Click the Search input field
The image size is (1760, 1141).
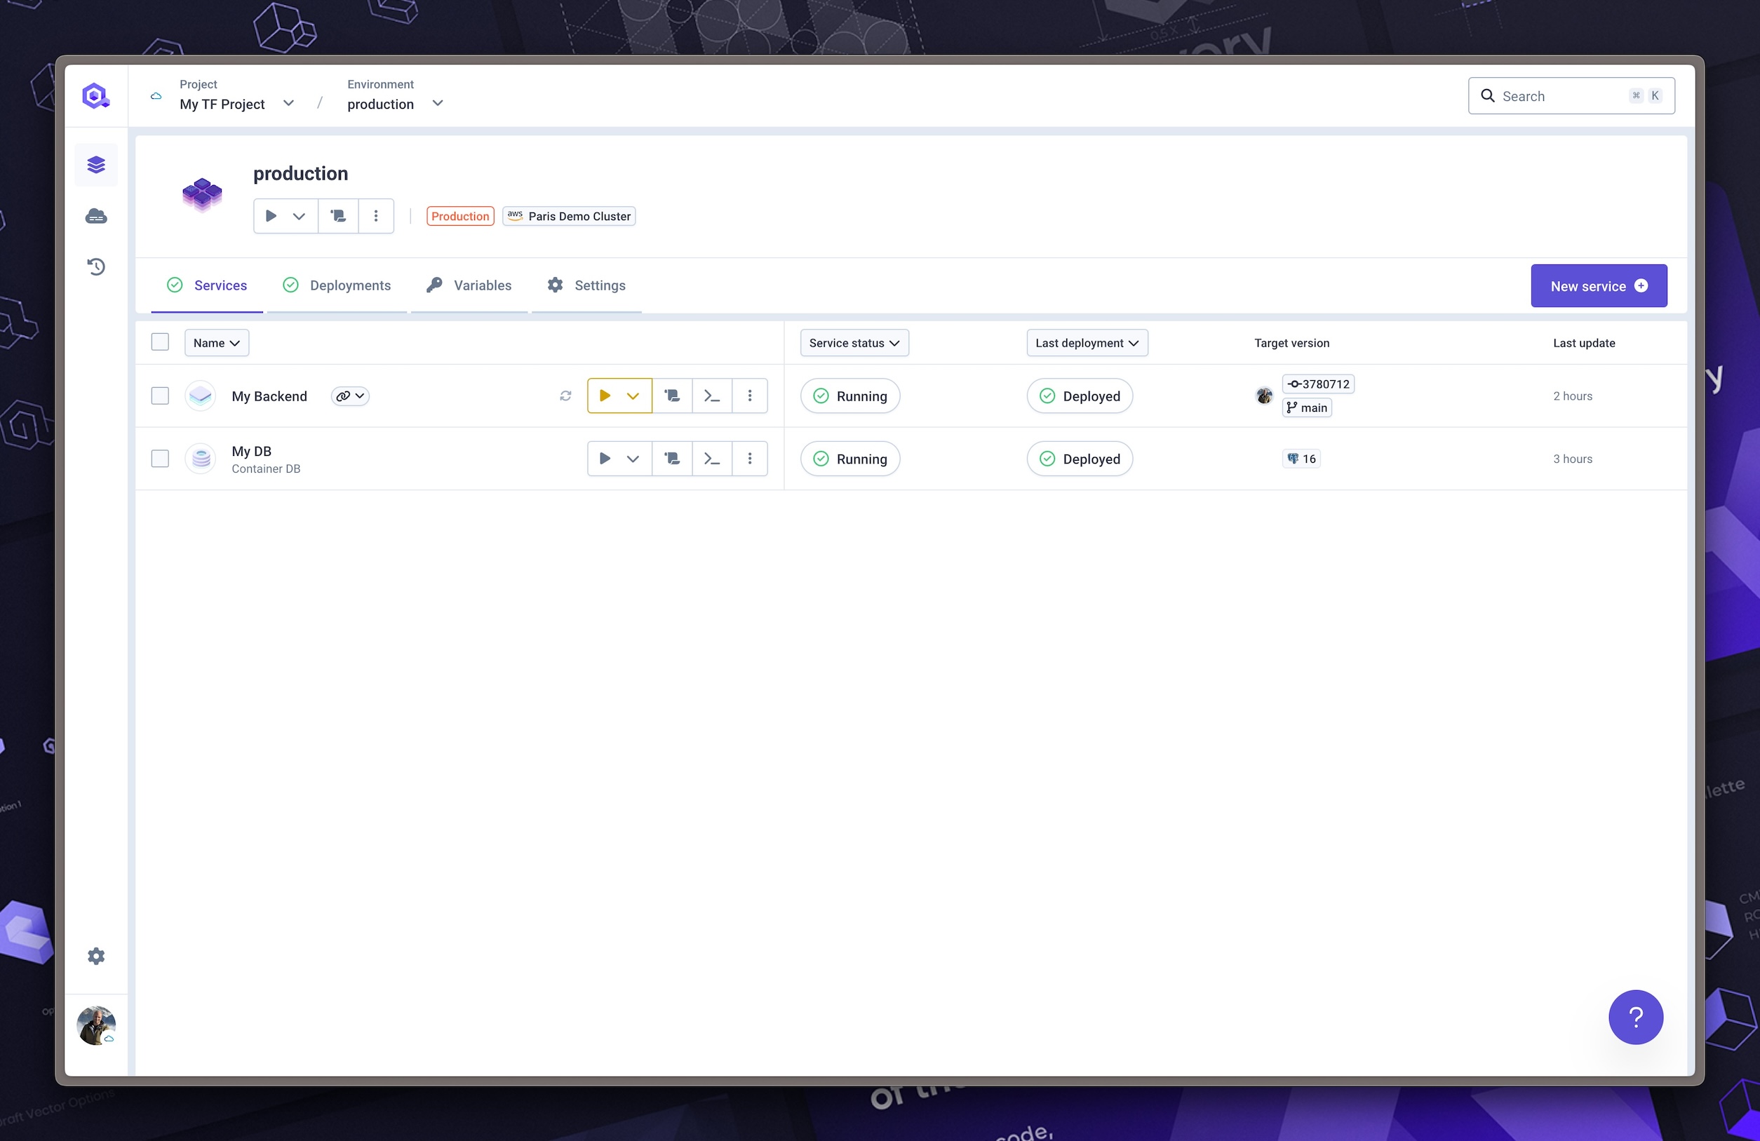point(1571,95)
